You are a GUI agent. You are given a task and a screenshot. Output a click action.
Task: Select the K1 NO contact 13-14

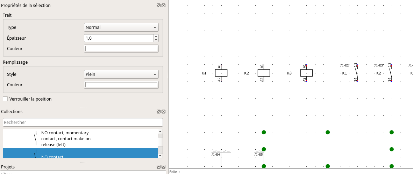[356, 73]
